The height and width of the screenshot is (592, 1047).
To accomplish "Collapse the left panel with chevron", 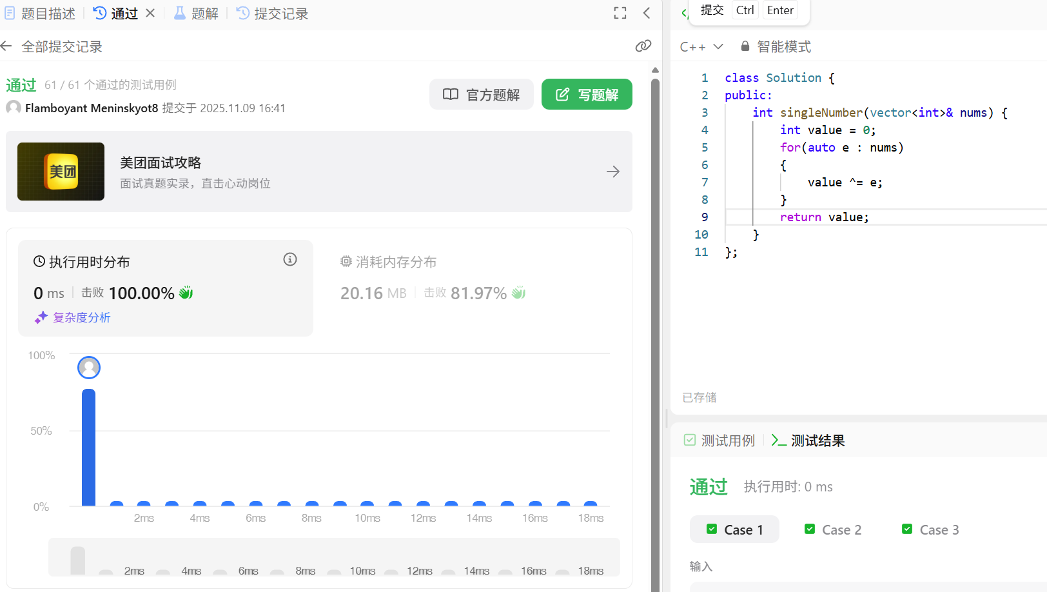I will coord(647,13).
